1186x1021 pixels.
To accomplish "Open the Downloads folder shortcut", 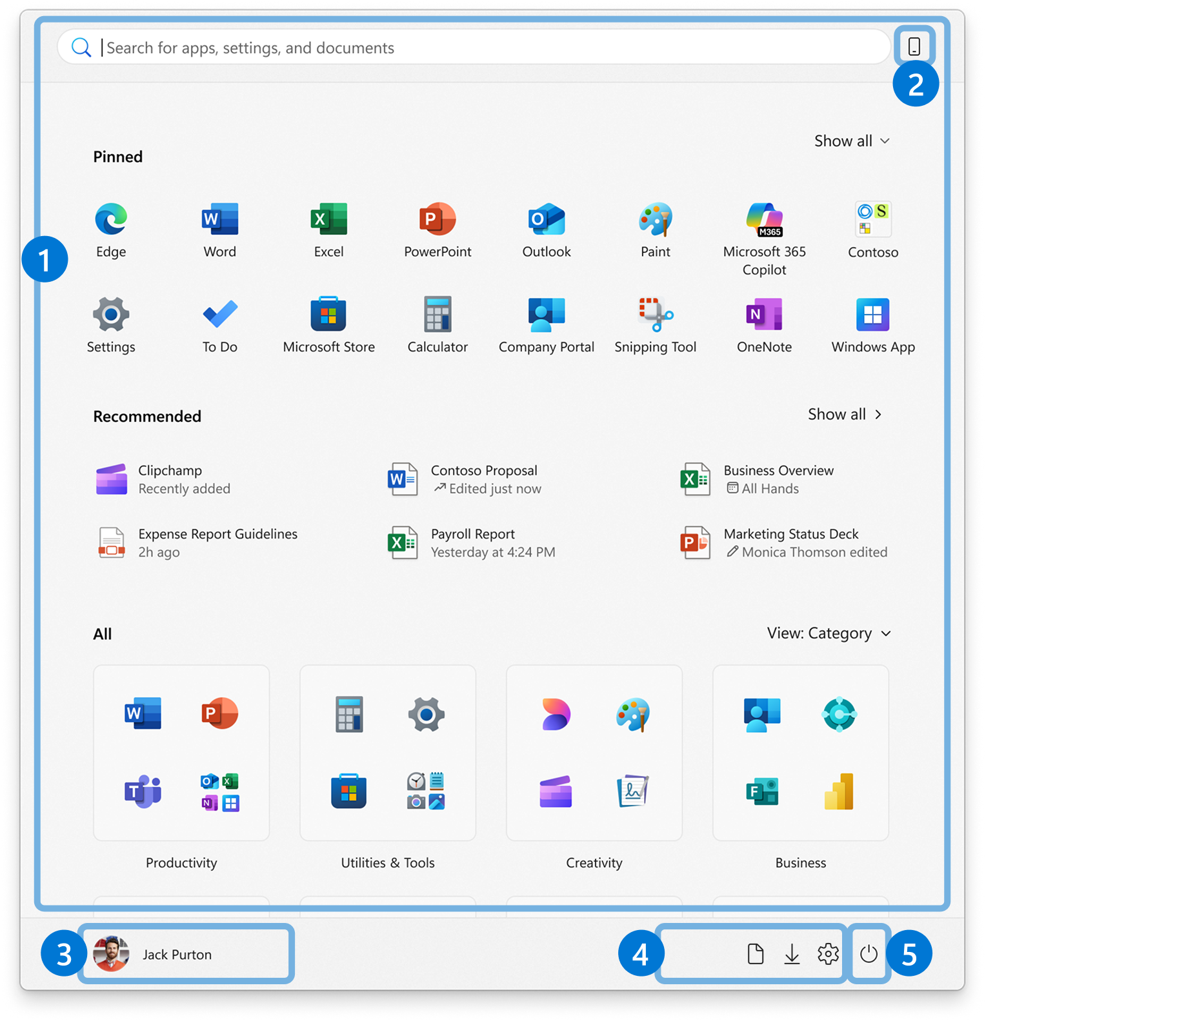I will (792, 953).
